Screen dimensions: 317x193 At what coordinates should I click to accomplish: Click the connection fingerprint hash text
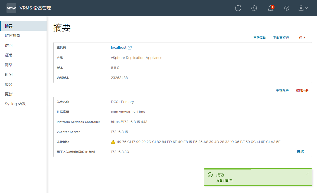(198, 142)
